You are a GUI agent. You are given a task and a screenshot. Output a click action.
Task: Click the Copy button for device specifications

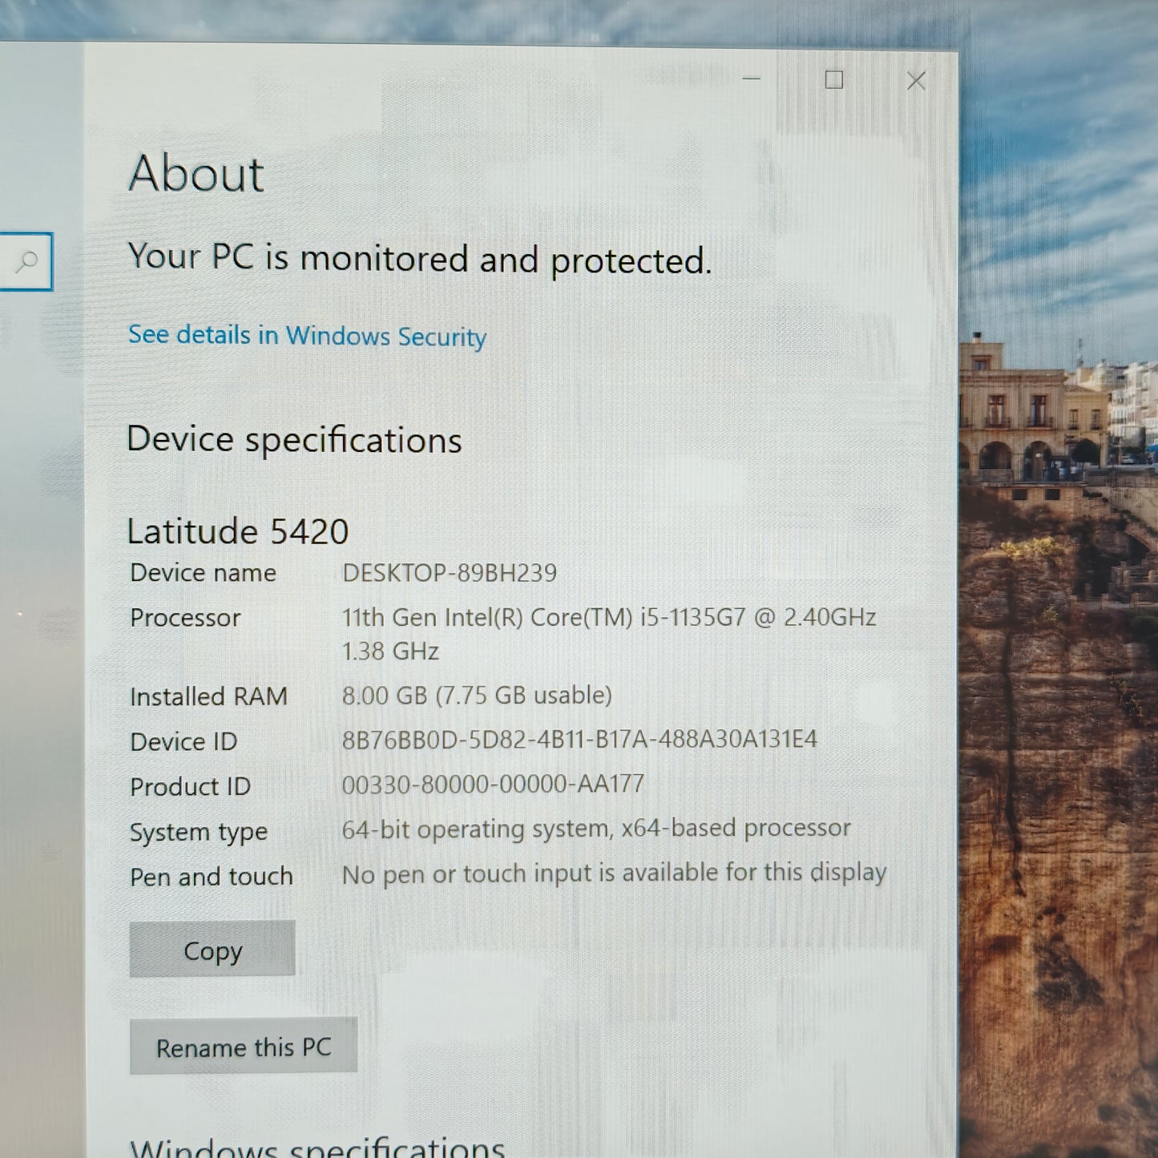click(x=212, y=950)
